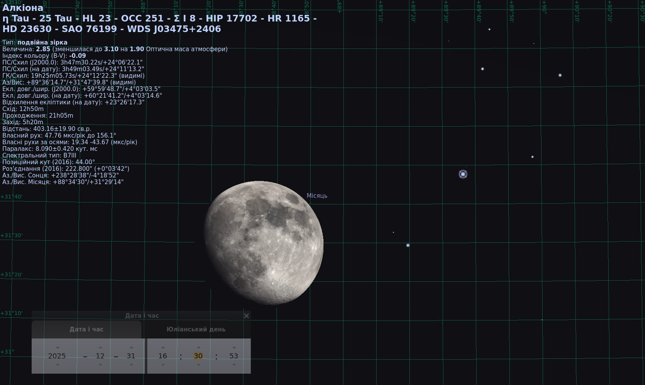Decrease the month value 12 with down arrow
The width and height of the screenshot is (645, 385).
tap(100, 365)
